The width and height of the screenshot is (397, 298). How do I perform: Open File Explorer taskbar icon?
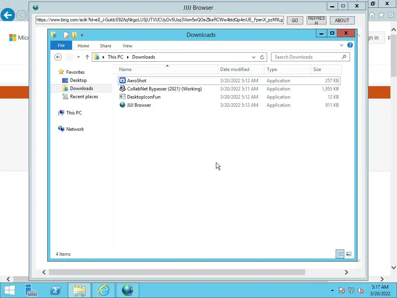(x=79, y=290)
